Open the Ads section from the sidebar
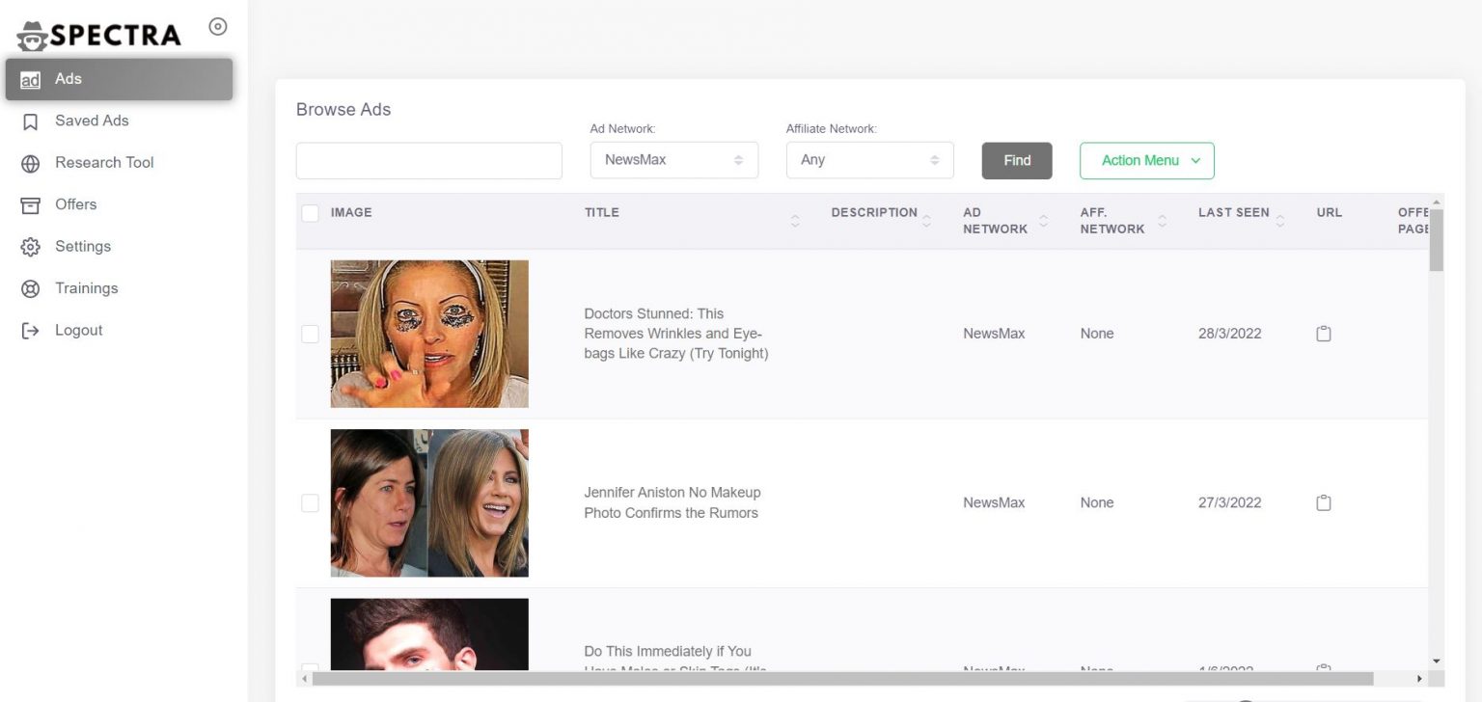 (68, 78)
